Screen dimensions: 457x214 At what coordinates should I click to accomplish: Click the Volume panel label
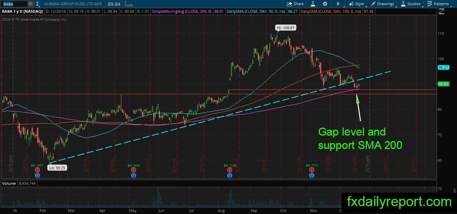9,184
